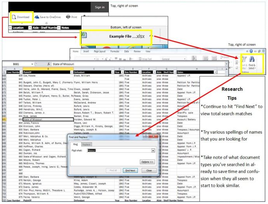Click the Print printer icon
This screenshot has width=268, height=204.
(68, 17)
